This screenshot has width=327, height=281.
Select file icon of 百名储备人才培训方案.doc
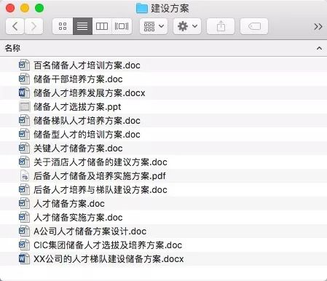pos(24,65)
